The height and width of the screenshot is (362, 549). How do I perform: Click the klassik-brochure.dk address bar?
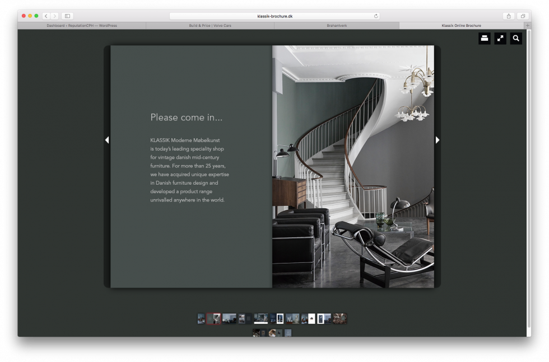[x=274, y=16]
